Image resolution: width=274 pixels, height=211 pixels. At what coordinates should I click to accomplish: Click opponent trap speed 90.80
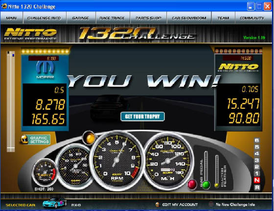(x=244, y=118)
